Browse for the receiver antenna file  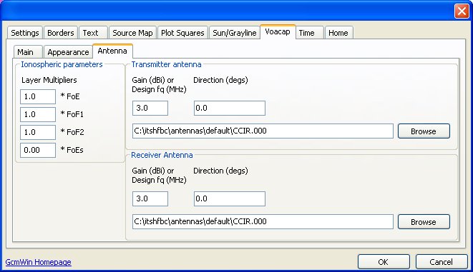[x=424, y=221]
